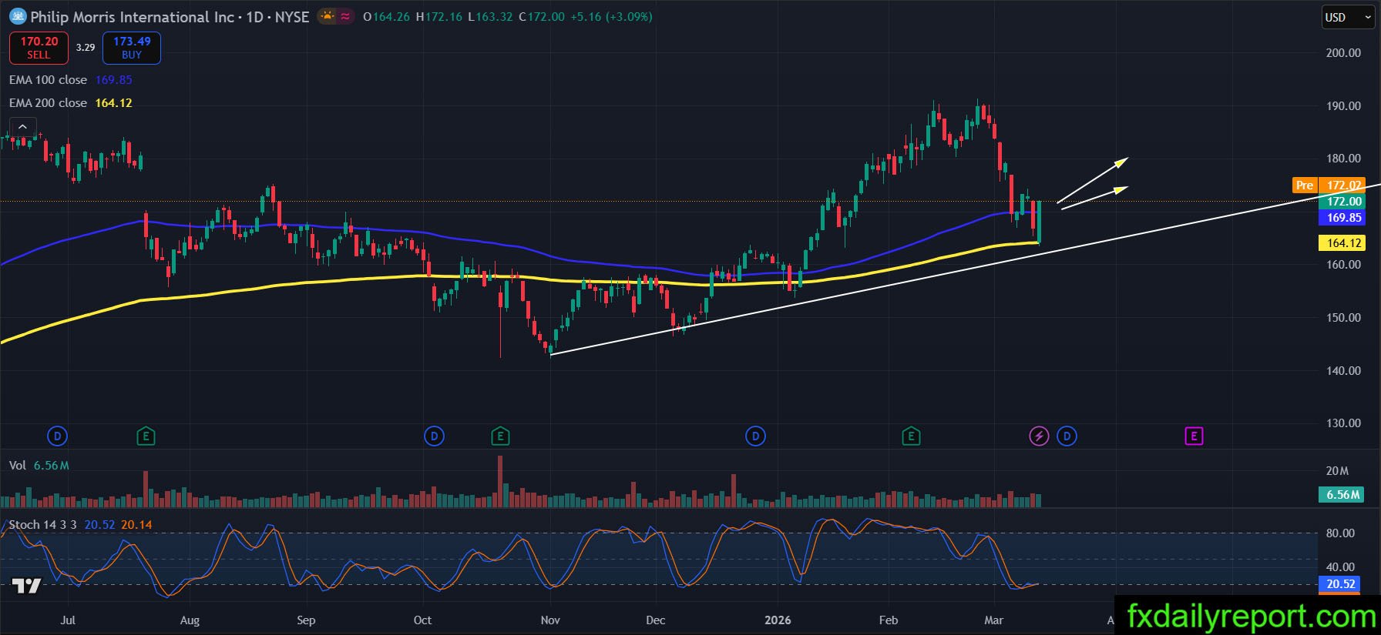This screenshot has height=635, width=1381.
Task: Click the Dec label on the time axis
Action: tap(656, 620)
